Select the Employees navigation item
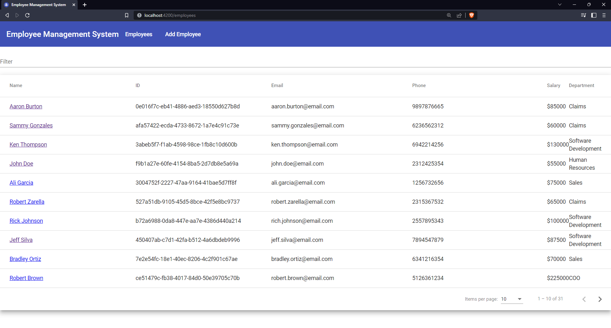 click(138, 34)
